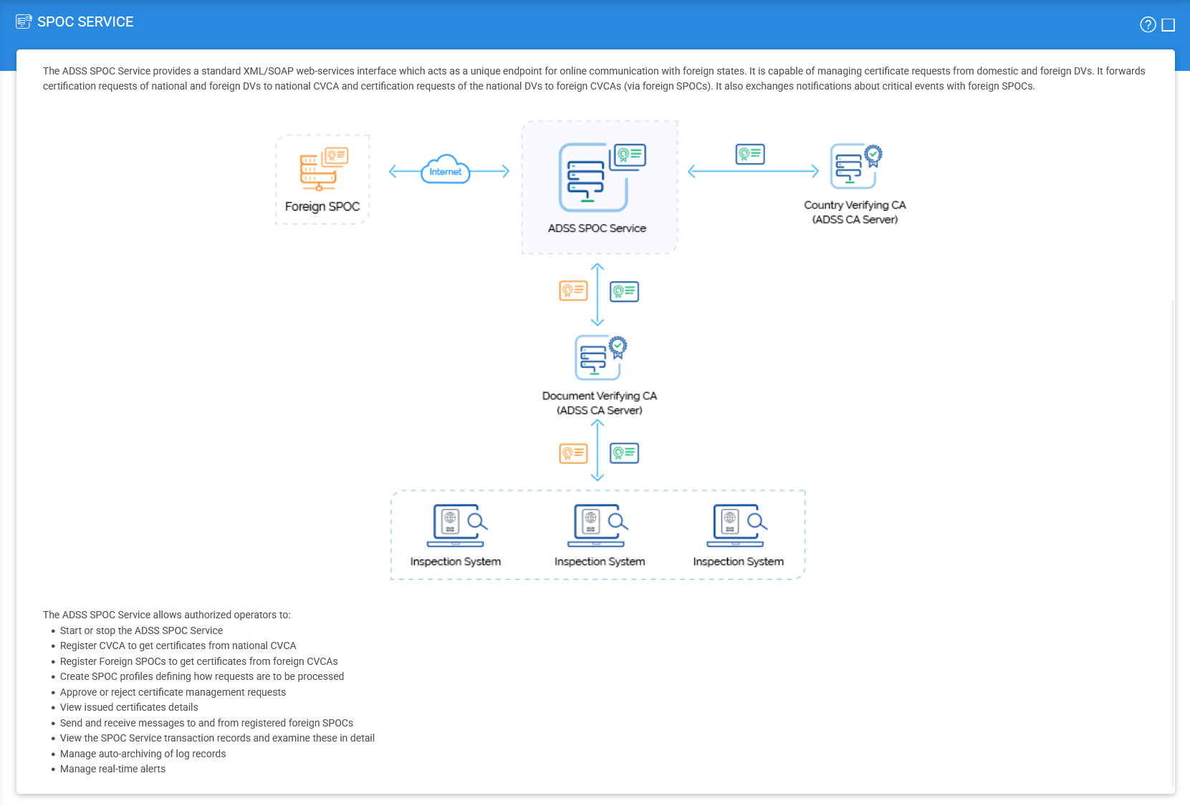The height and width of the screenshot is (806, 1190).
Task: Click certificate icon above Country Verifying CA arrow
Action: (750, 154)
